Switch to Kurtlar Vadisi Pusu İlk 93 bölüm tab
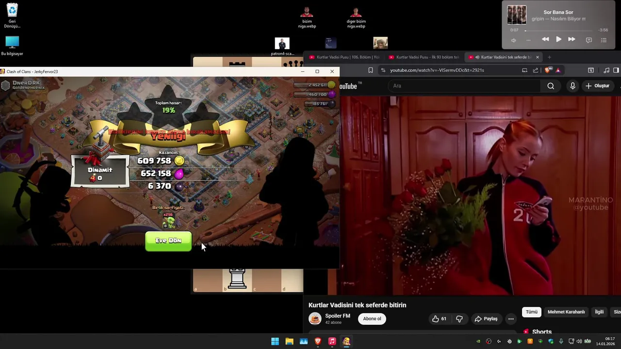Screen dimensions: 621x349 click(x=424, y=57)
